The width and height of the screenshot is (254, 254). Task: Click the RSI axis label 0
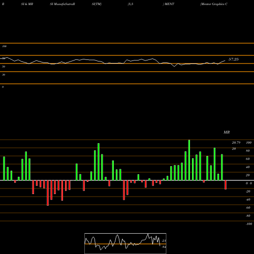(x=3, y=87)
